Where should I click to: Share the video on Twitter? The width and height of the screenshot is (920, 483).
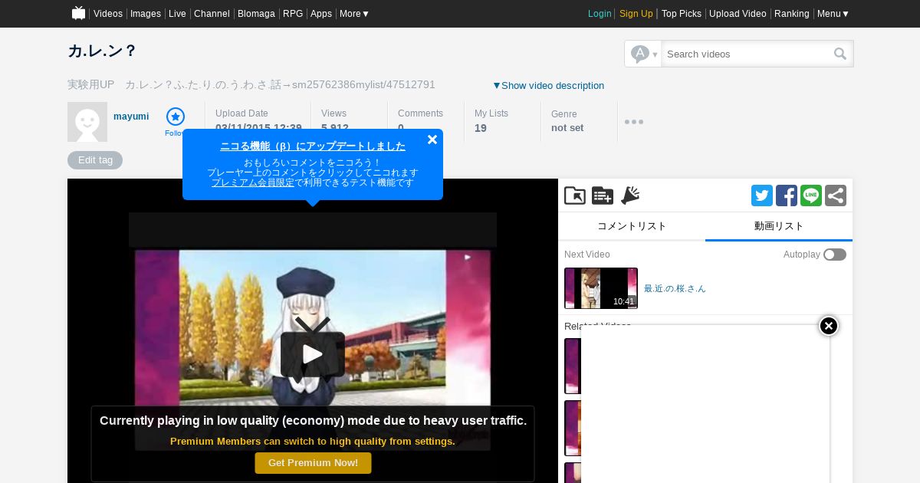point(762,195)
